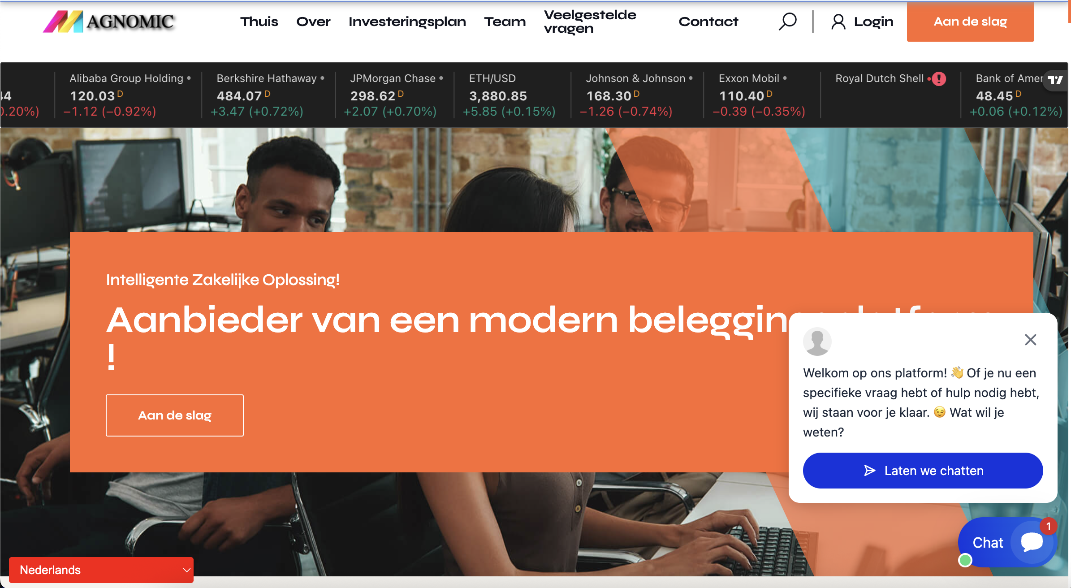Image resolution: width=1071 pixels, height=588 pixels.
Task: Expand the Nederlands language dropdown
Action: click(101, 570)
